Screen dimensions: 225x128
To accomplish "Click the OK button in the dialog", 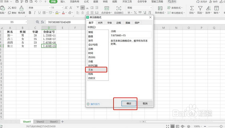I will [x=129, y=104].
